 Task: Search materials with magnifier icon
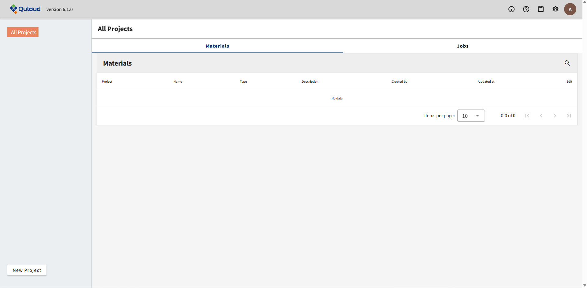[567, 63]
